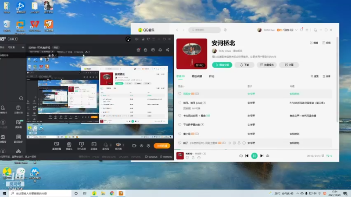This screenshot has height=197, width=351.
Task: Skip to the previous track
Action: click(247, 156)
